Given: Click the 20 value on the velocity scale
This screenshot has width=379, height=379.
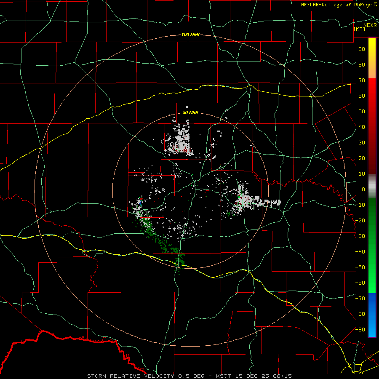Looking at the screenshot, I should point(362,158).
